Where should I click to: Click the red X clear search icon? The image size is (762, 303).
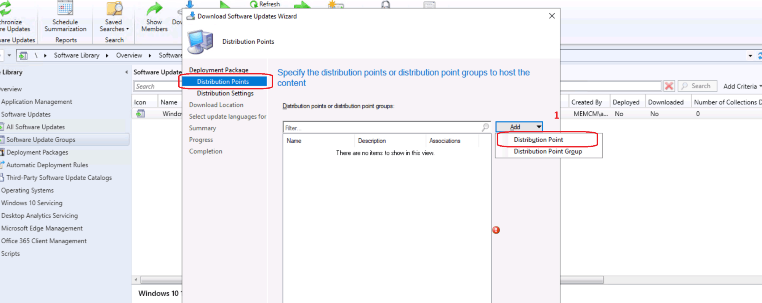(669, 86)
